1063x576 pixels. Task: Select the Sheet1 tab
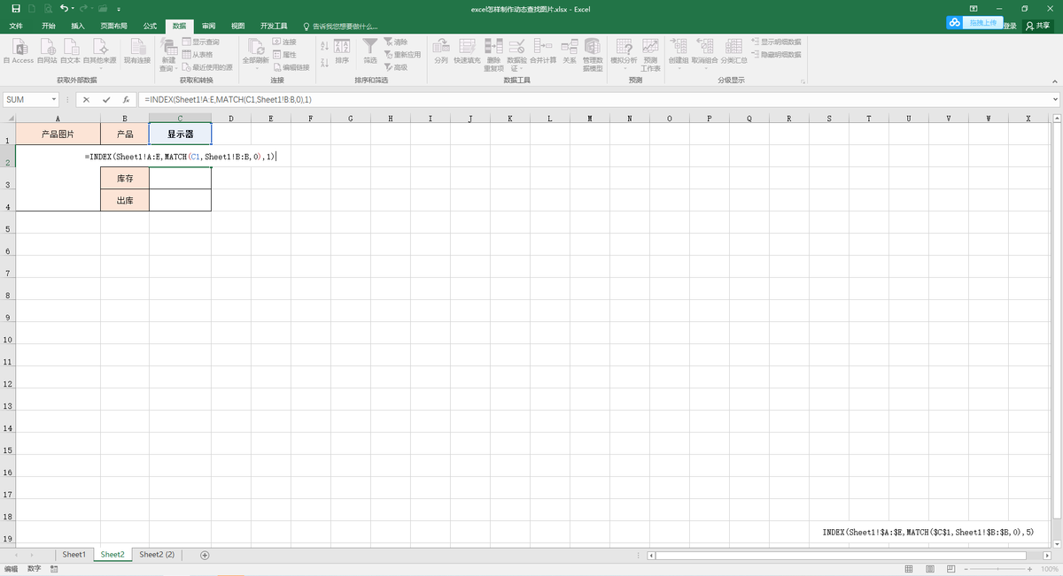74,555
